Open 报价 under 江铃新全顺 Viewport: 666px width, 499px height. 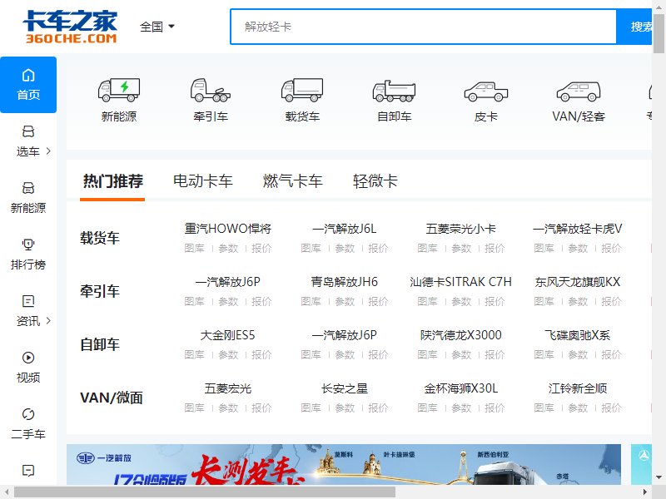tap(611, 408)
